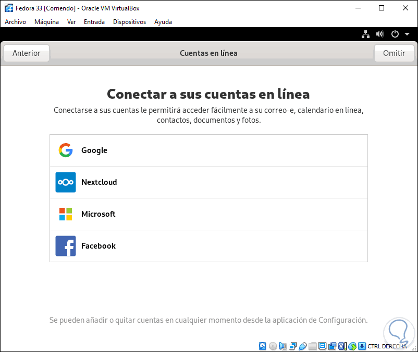Click the VirtualBox window title icon

(x=9, y=8)
